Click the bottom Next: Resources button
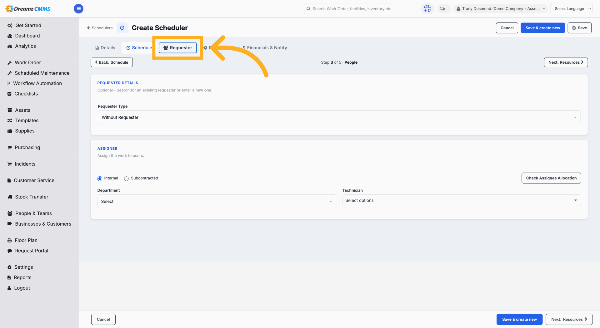Viewport: 600px width, 328px height. [569, 319]
